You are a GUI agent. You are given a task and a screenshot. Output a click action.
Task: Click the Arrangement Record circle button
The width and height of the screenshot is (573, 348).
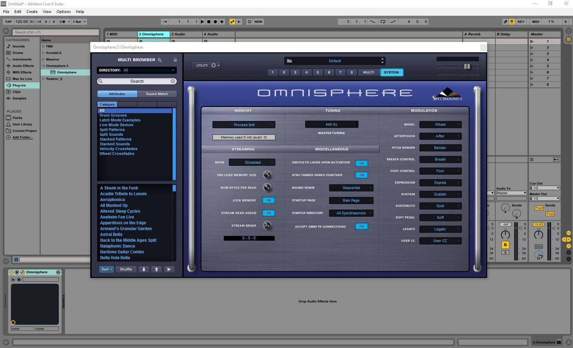click(215, 22)
